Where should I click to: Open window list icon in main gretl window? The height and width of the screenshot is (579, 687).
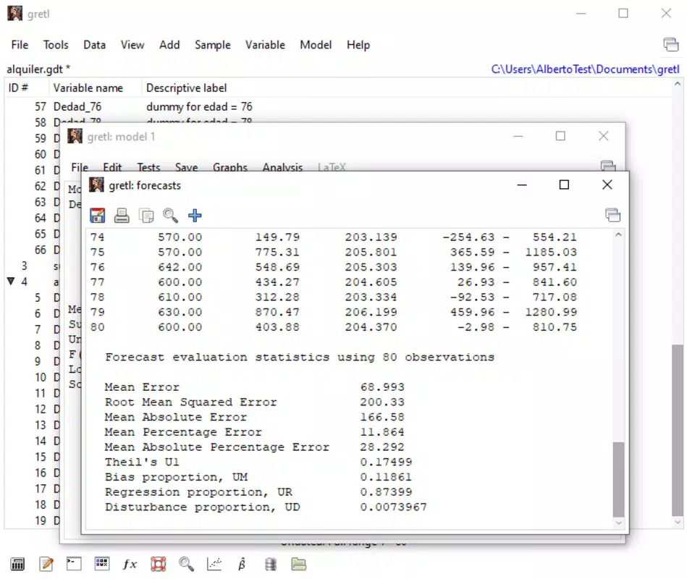(x=671, y=44)
